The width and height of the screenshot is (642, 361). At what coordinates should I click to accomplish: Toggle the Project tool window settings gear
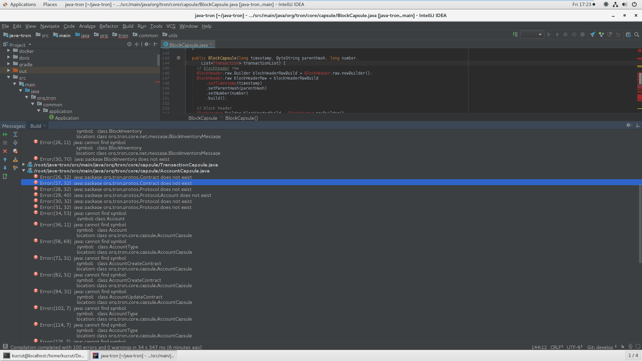(x=147, y=44)
